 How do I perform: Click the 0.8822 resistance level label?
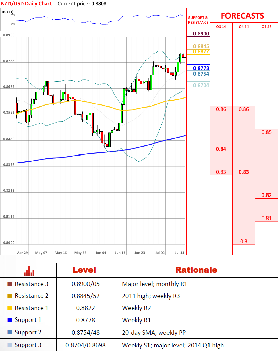tap(201, 51)
